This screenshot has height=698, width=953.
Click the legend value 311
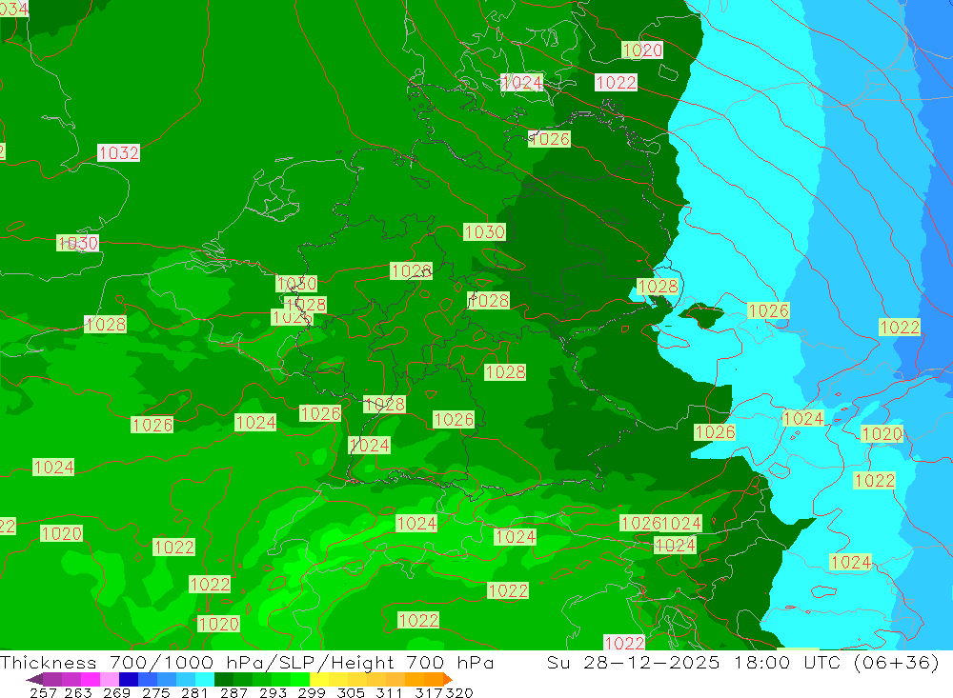tap(389, 692)
